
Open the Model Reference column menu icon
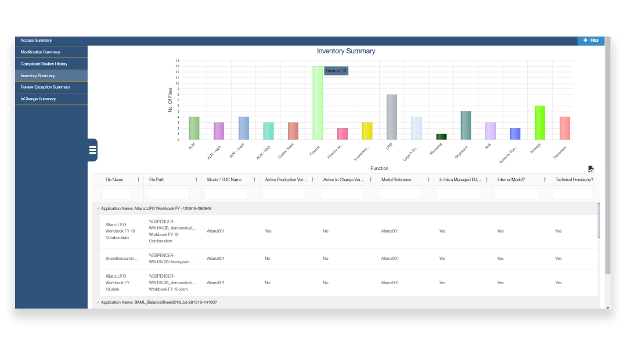click(x=428, y=180)
